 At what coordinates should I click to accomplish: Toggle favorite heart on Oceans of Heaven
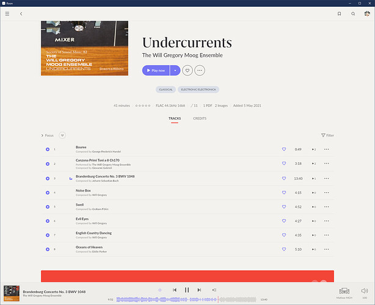[x=284, y=249]
